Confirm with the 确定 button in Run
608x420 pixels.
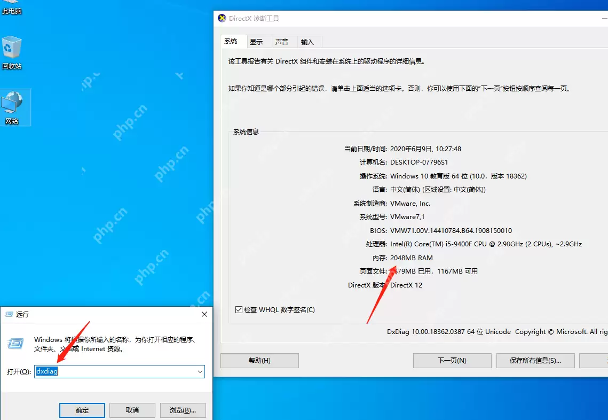pyautogui.click(x=82, y=410)
